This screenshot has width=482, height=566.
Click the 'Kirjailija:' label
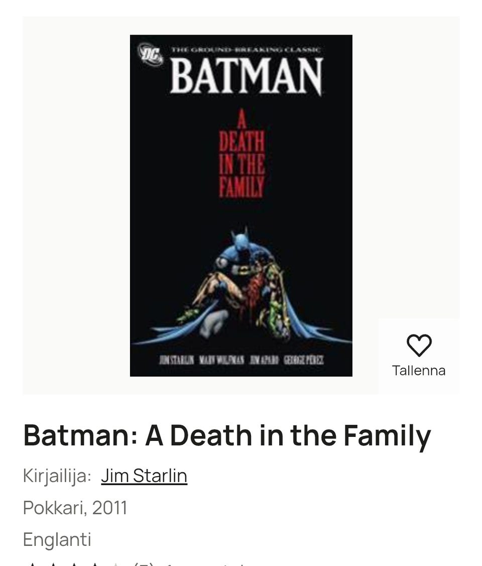(57, 476)
